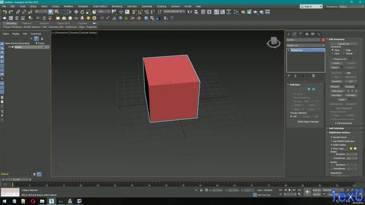This screenshot has width=365, height=205.
Task: Open the Rendering menu
Action: point(117,6)
